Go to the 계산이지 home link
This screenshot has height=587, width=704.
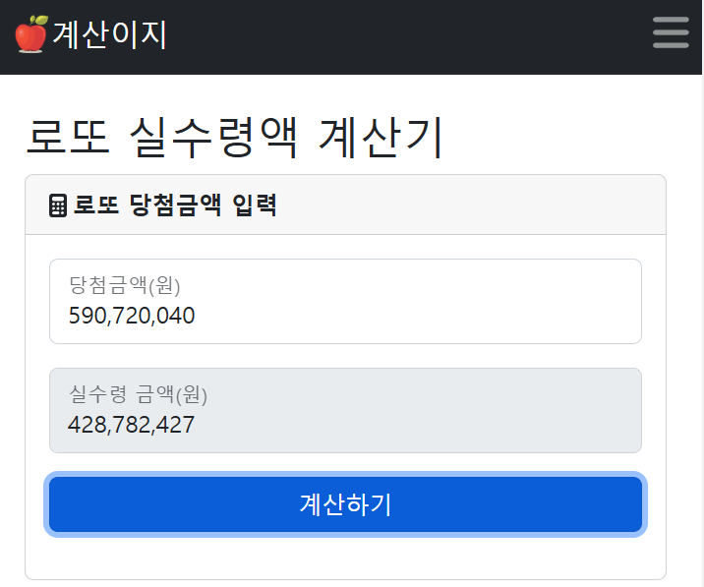click(x=109, y=35)
